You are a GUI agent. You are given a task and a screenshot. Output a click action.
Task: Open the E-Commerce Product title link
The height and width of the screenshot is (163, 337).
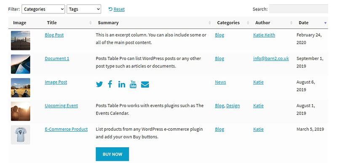coord(66,129)
